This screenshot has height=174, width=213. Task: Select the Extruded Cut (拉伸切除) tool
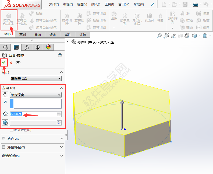67,20
